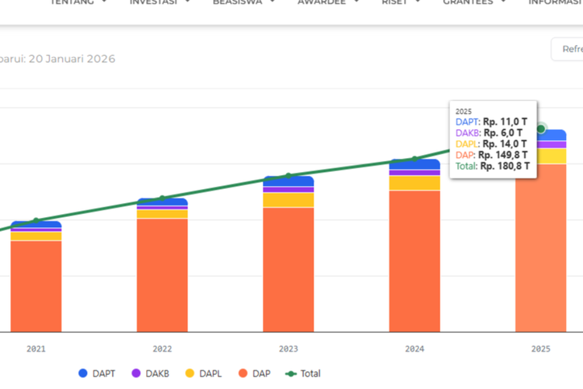Image resolution: width=583 pixels, height=389 pixels.
Task: Open the INVESTASI menu
Action: (159, 2)
